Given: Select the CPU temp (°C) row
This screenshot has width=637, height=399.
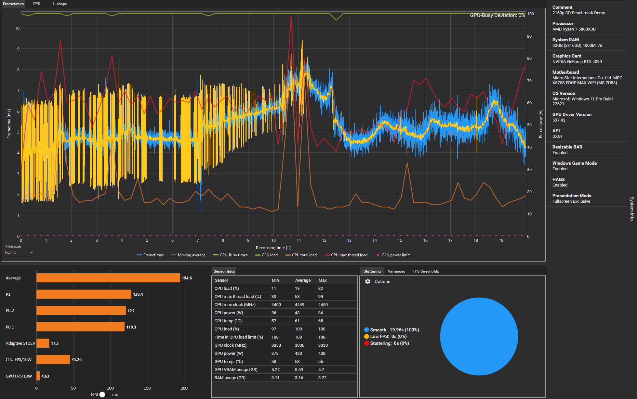Looking at the screenshot, I should (x=285, y=321).
